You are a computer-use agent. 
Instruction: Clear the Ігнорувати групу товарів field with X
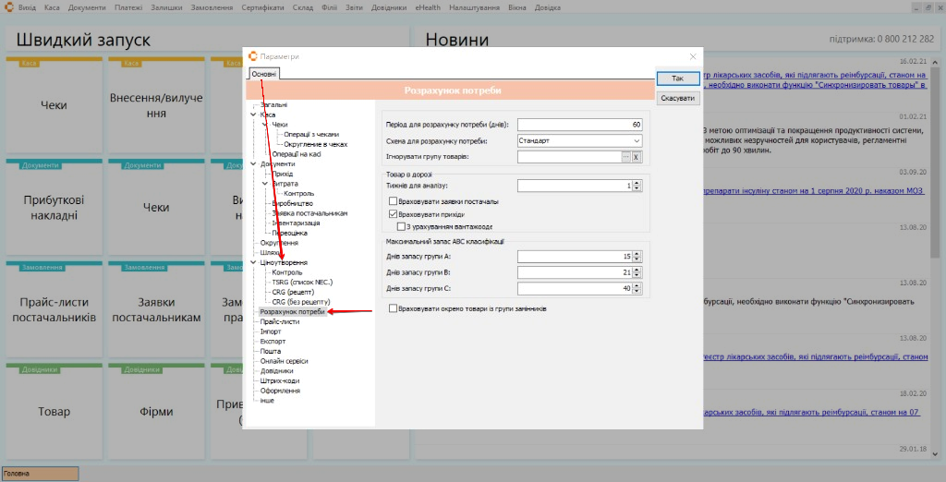636,157
